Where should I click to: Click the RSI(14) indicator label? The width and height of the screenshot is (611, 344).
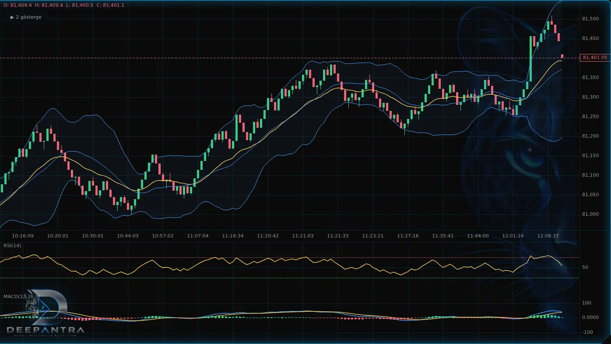(12, 245)
